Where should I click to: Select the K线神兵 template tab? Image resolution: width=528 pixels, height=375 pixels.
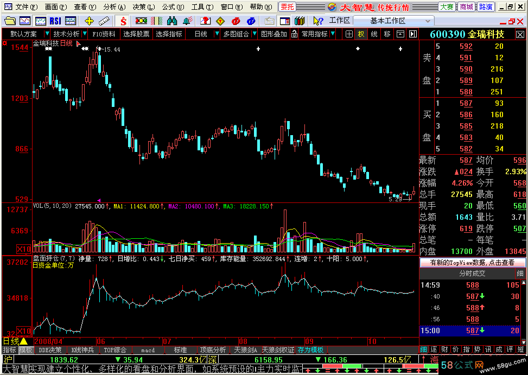tap(83, 349)
